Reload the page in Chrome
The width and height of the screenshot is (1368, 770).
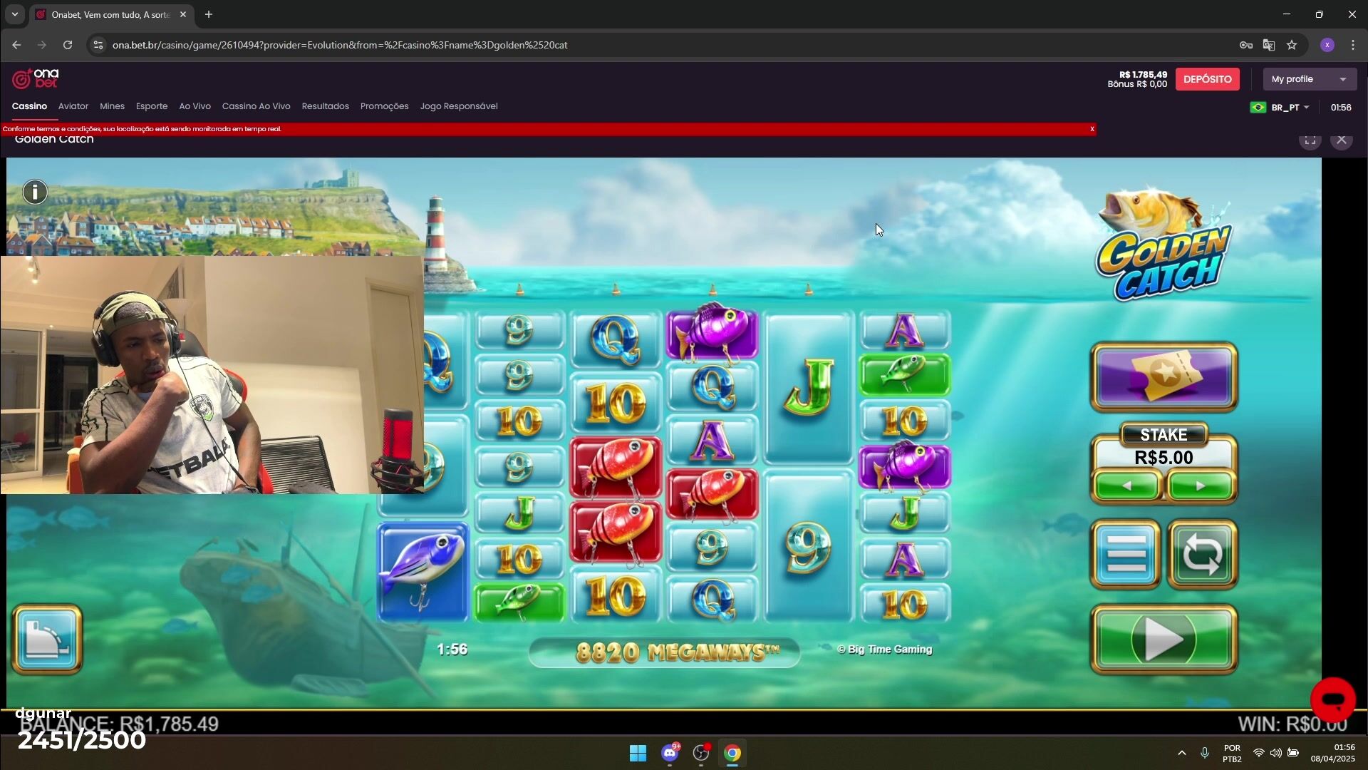[68, 45]
